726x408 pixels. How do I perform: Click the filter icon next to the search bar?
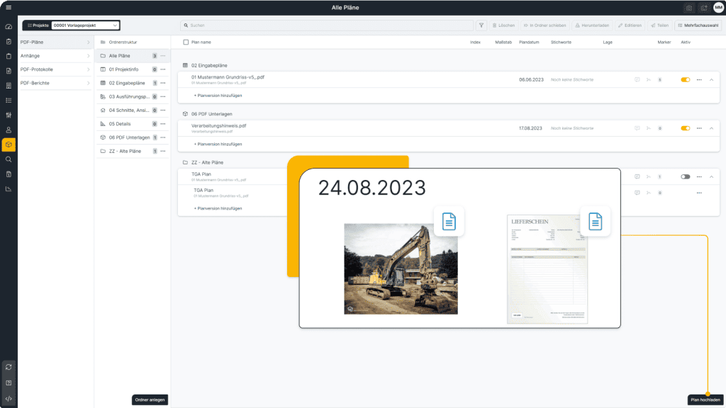[x=481, y=25]
